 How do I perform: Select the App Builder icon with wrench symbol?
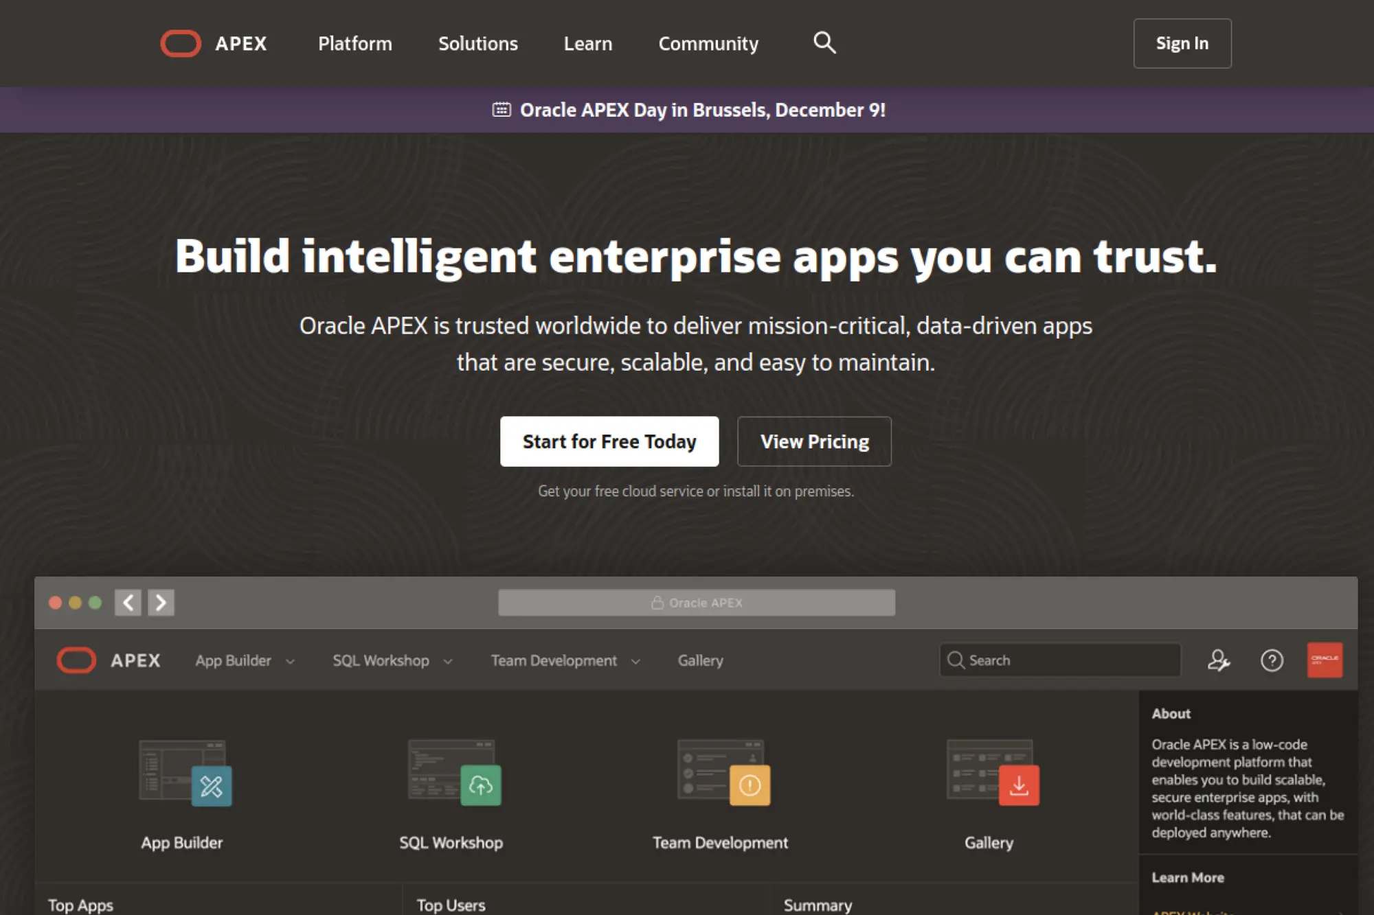click(x=211, y=787)
